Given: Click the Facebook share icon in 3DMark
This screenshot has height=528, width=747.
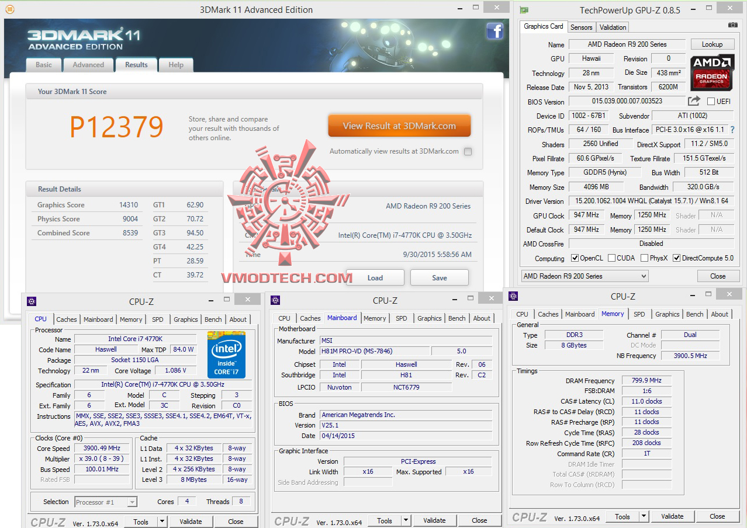Looking at the screenshot, I should coord(495,32).
